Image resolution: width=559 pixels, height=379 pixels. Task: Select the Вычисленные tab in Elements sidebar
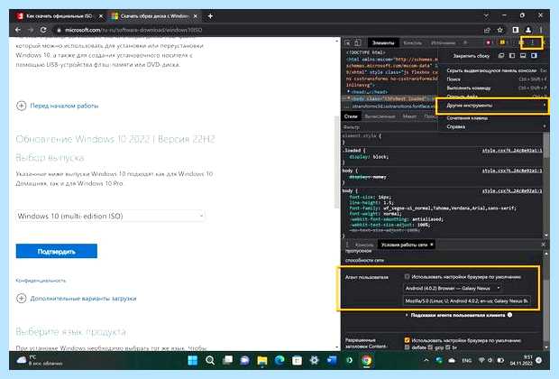coord(380,116)
